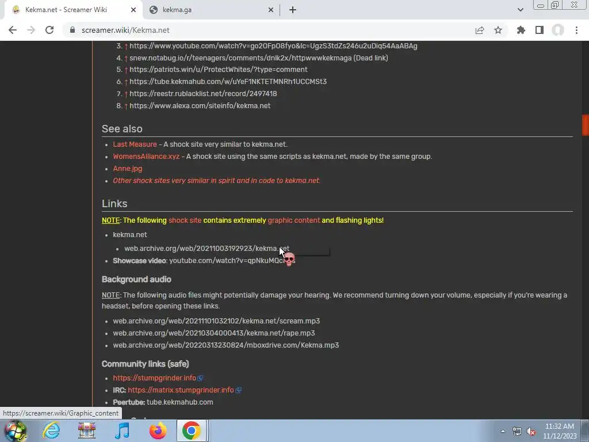Click the snew.notabug.io dead link text
This screenshot has height=442, width=589.
(258, 58)
